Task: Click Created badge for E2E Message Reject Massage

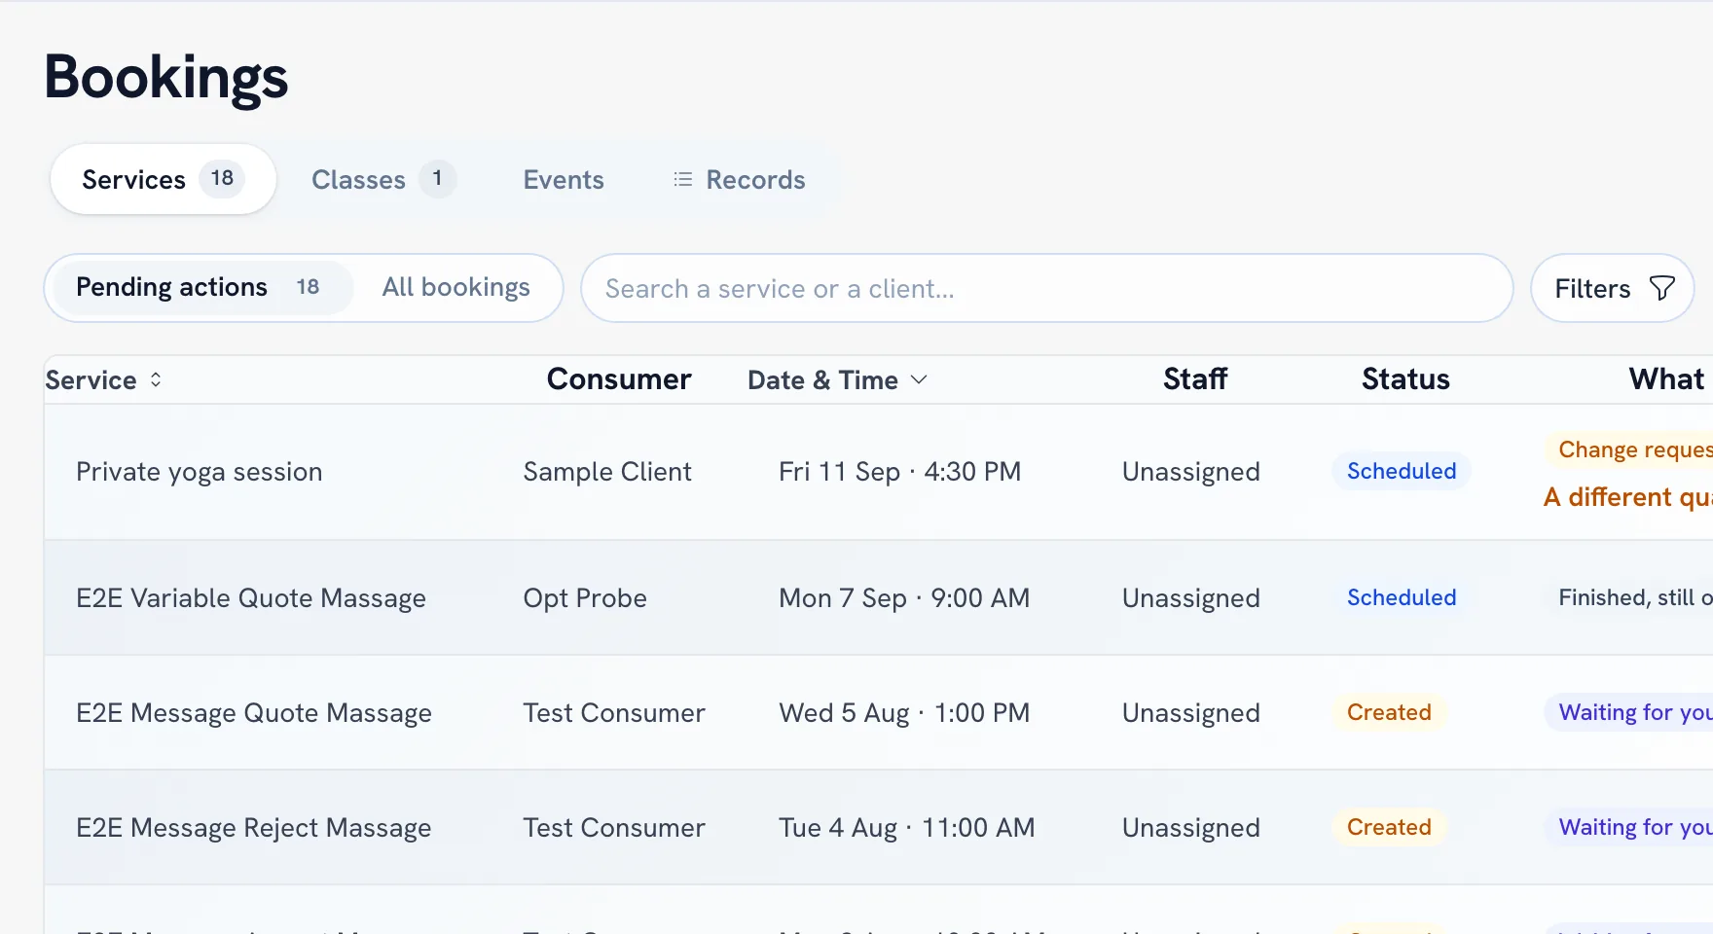Action: 1389,827
